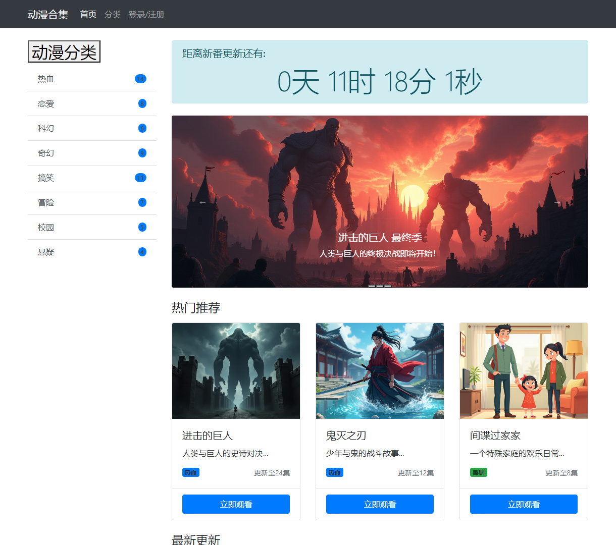Click the blue 热血 tag on 鬼灭之刃 card
This screenshot has width=616, height=545.
(334, 472)
